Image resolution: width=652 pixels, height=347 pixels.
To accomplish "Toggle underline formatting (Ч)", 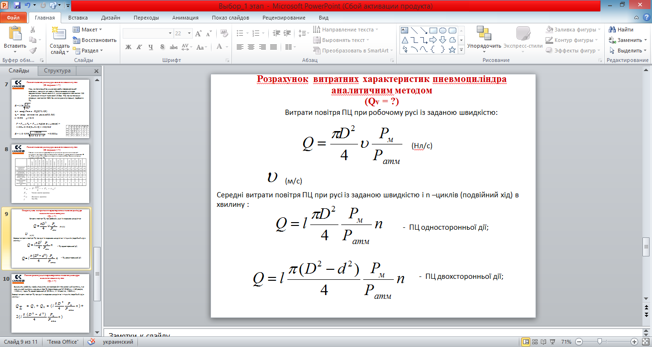I will point(150,47).
